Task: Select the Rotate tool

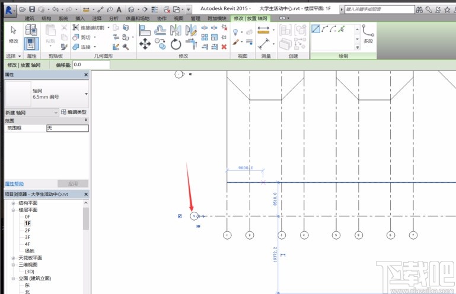Action: 176,44
